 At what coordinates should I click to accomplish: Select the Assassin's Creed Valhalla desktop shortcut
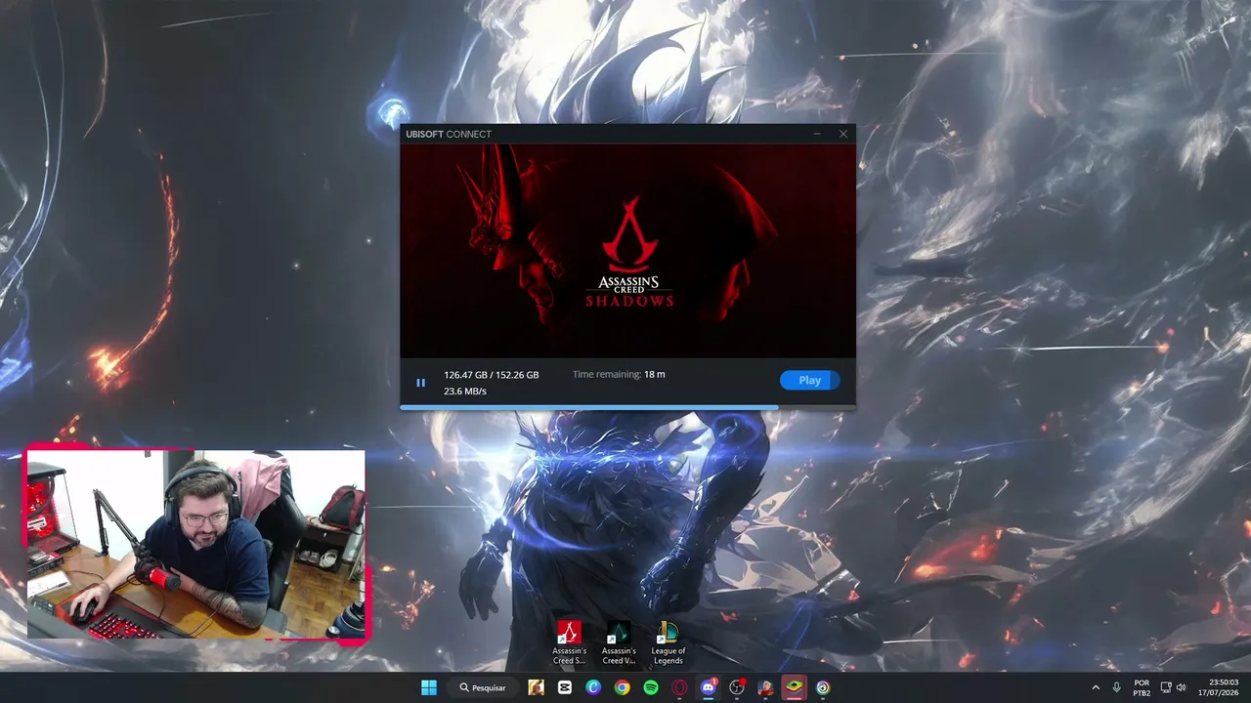tap(619, 643)
